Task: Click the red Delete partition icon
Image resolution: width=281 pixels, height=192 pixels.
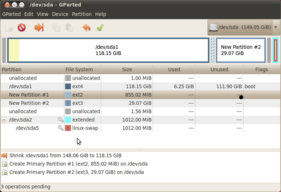Action: click(x=22, y=28)
